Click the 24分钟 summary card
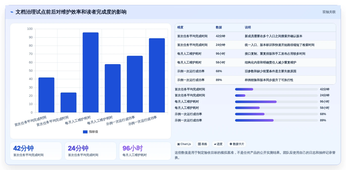The image size is (346, 170). pyautogui.click(x=91, y=151)
